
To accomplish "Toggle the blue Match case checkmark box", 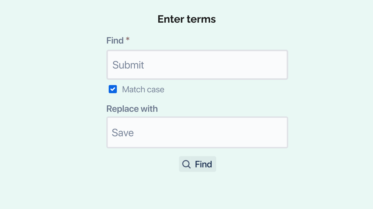I will click(x=113, y=89).
